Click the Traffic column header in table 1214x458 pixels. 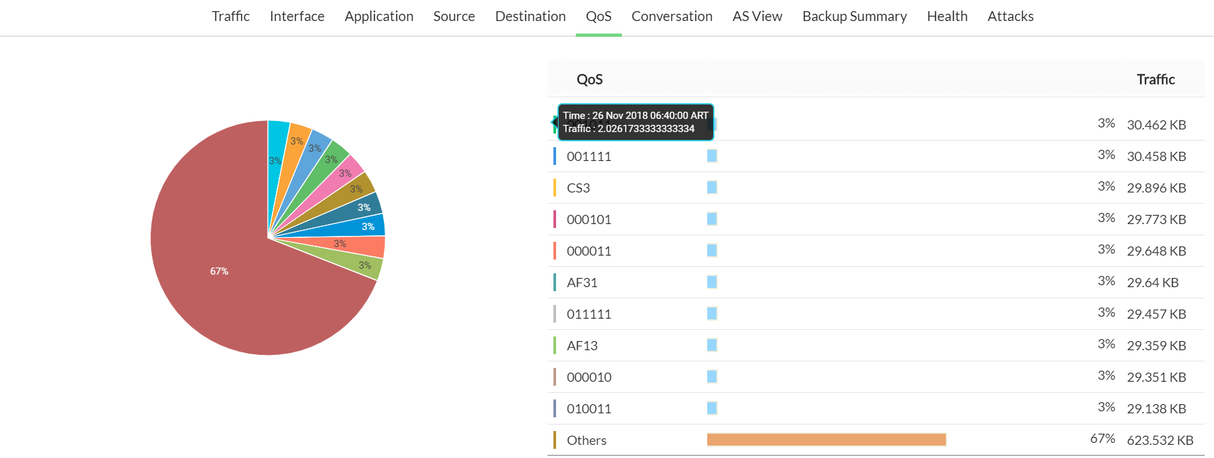[x=1155, y=80]
